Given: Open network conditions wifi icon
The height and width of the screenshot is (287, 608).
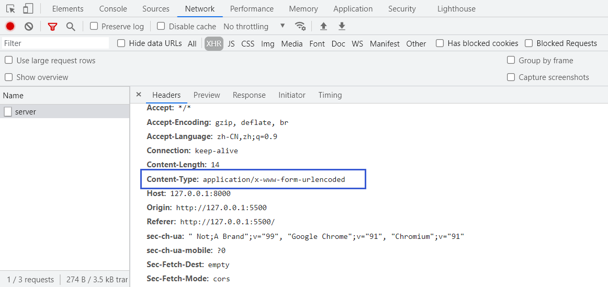Looking at the screenshot, I should point(300,26).
